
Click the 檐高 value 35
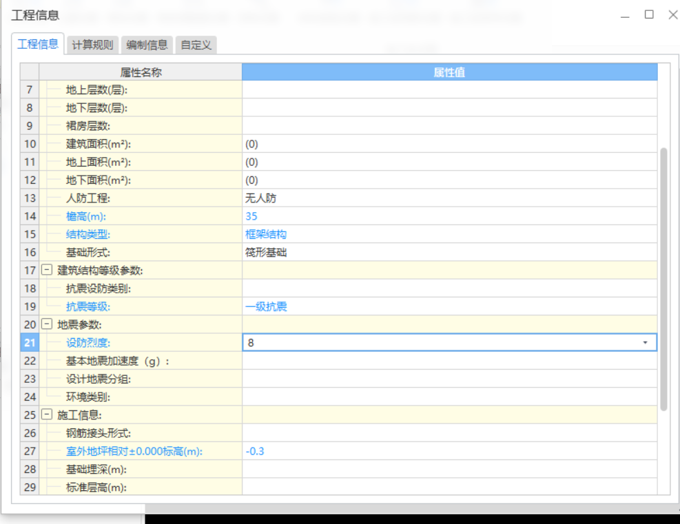pos(251,216)
